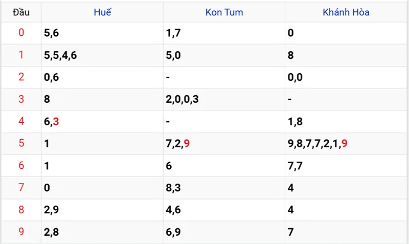
Task: Click the Huế cell showing 5,5,4,6
Action: point(61,55)
